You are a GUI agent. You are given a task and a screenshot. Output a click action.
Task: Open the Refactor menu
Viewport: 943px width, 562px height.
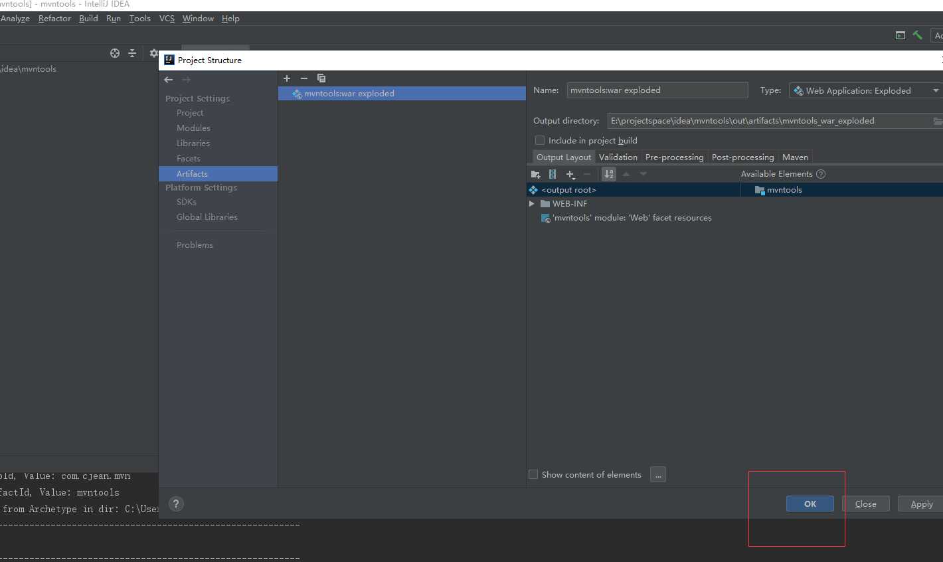tap(54, 19)
